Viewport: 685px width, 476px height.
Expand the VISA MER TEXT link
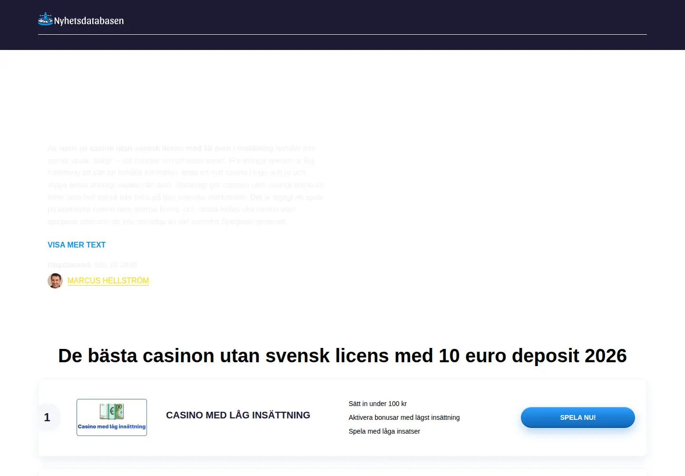(x=77, y=245)
